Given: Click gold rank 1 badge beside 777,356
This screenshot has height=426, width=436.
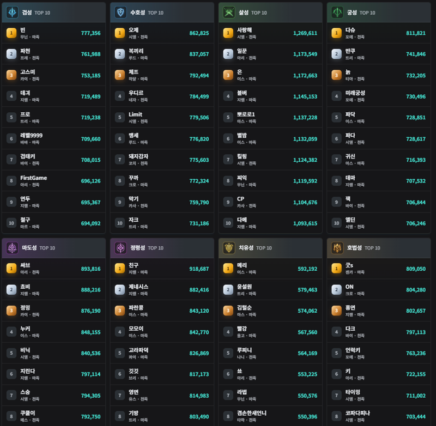Looking at the screenshot, I should pyautogui.click(x=11, y=33).
